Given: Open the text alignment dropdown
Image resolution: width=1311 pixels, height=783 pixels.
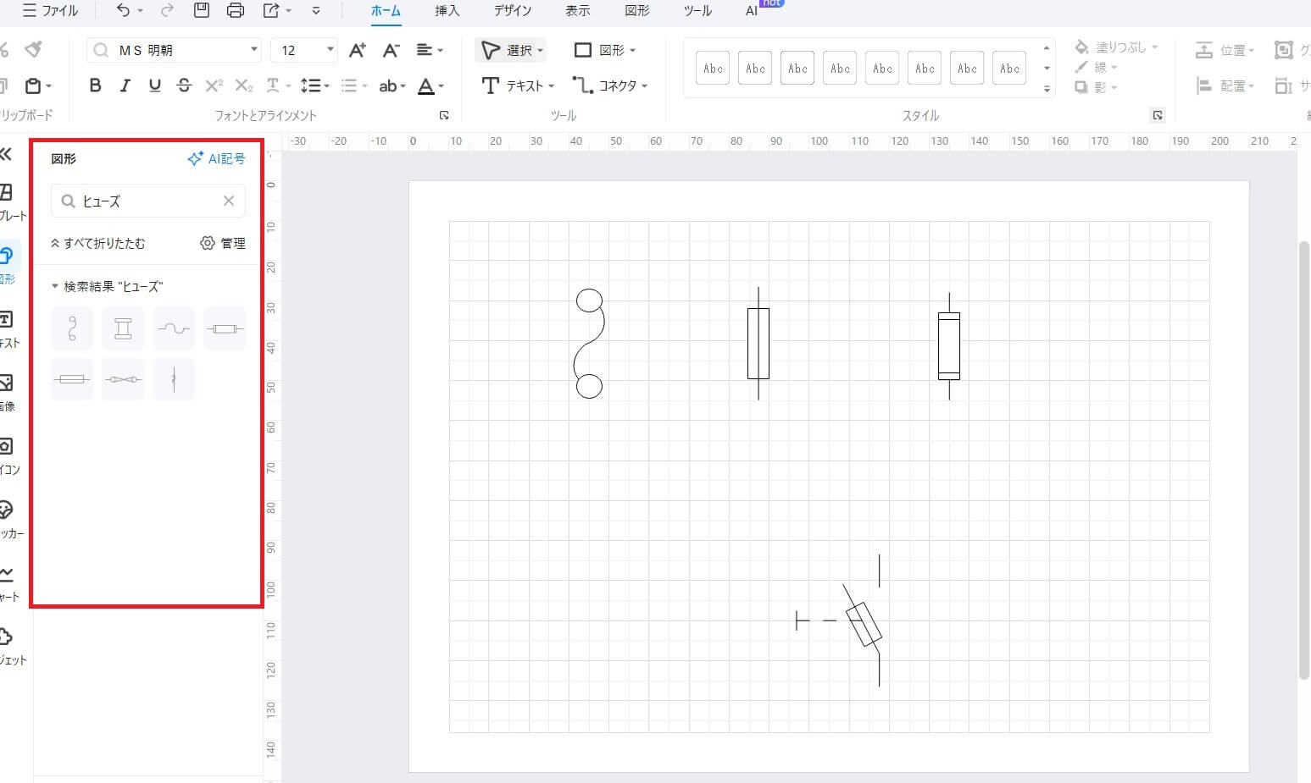Looking at the screenshot, I should [x=430, y=50].
